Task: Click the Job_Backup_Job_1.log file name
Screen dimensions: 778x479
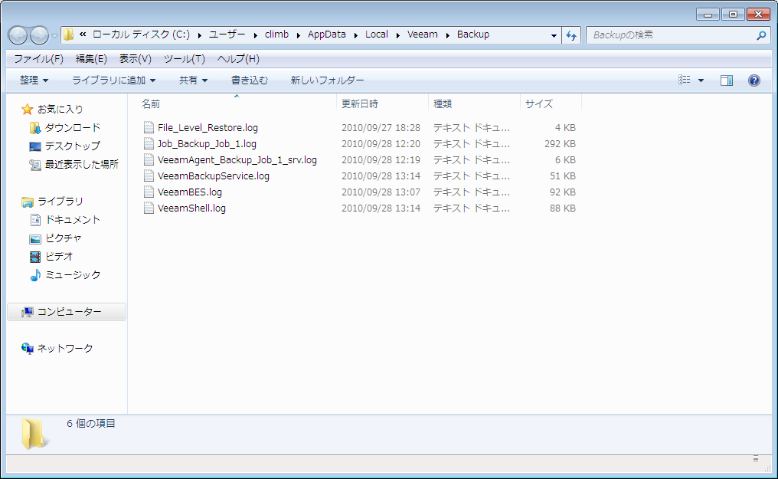Action: 207,143
